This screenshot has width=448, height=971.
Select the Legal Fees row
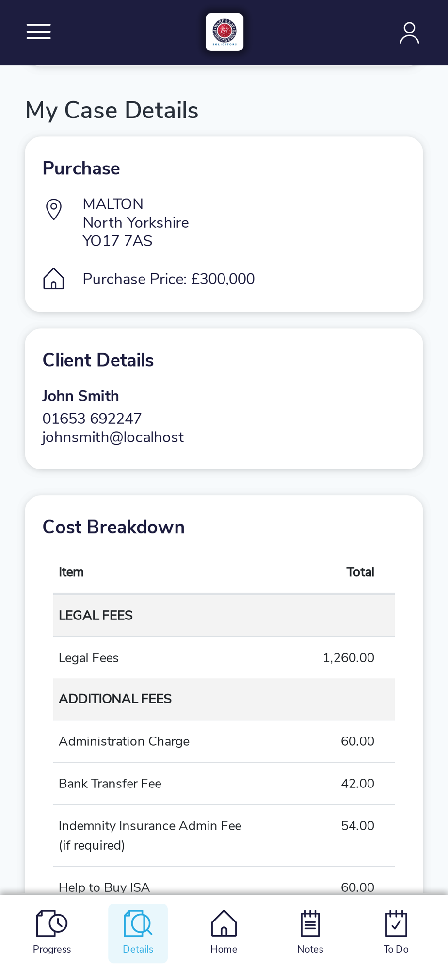coord(224,658)
